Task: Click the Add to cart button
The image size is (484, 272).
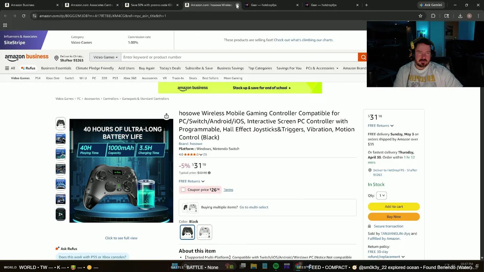Action: tap(394, 207)
